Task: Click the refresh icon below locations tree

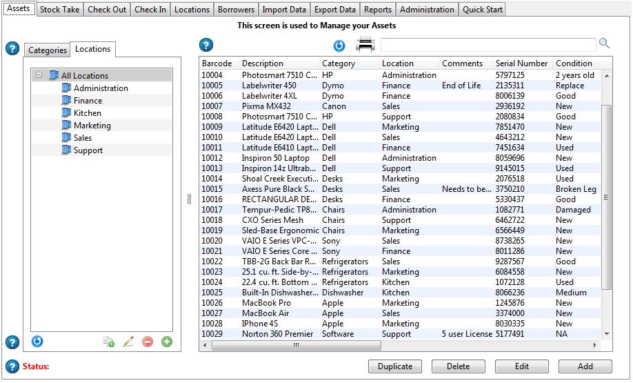Action: [x=37, y=341]
